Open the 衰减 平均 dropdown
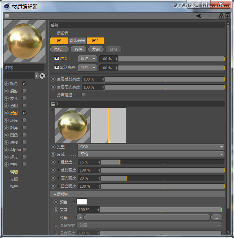 (151, 154)
